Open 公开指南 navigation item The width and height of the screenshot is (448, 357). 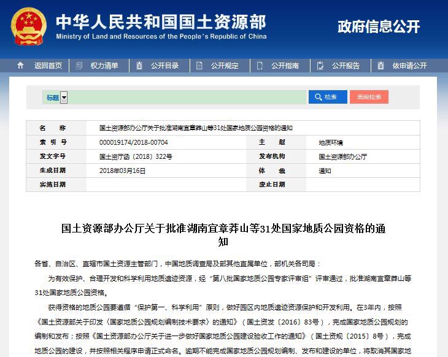click(x=285, y=66)
